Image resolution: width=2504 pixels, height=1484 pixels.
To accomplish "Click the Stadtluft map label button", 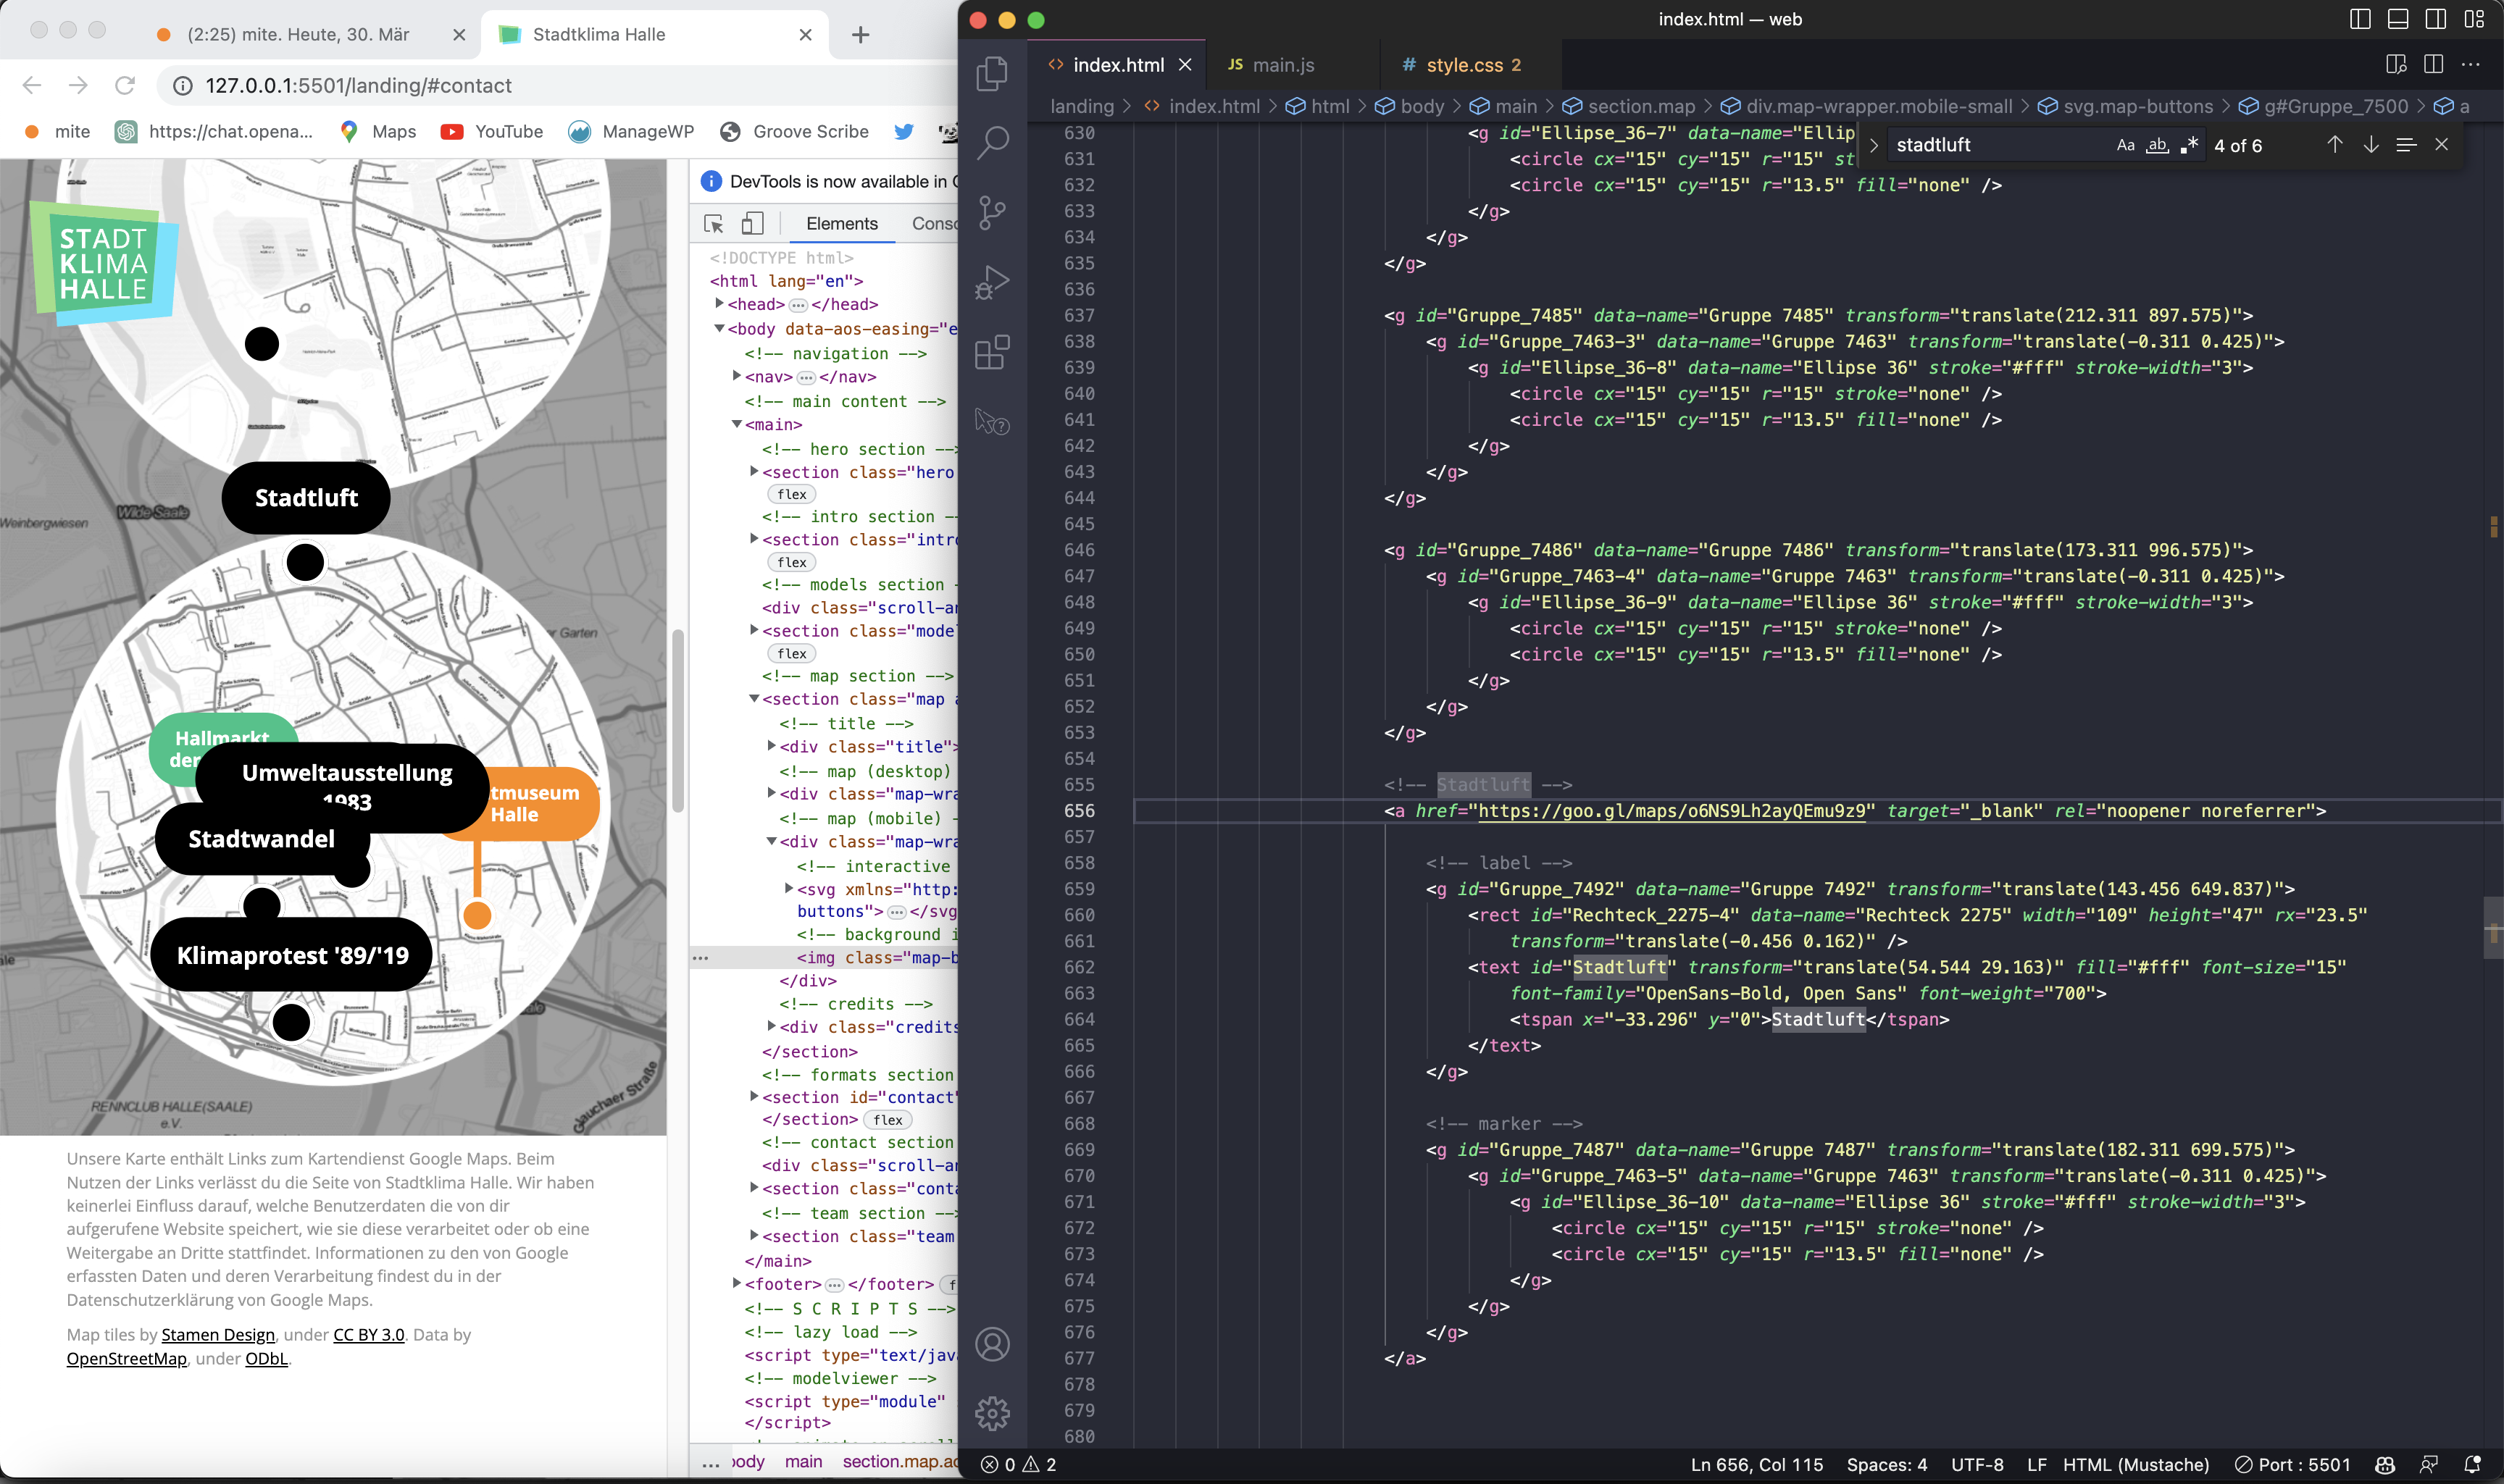I will tap(306, 498).
